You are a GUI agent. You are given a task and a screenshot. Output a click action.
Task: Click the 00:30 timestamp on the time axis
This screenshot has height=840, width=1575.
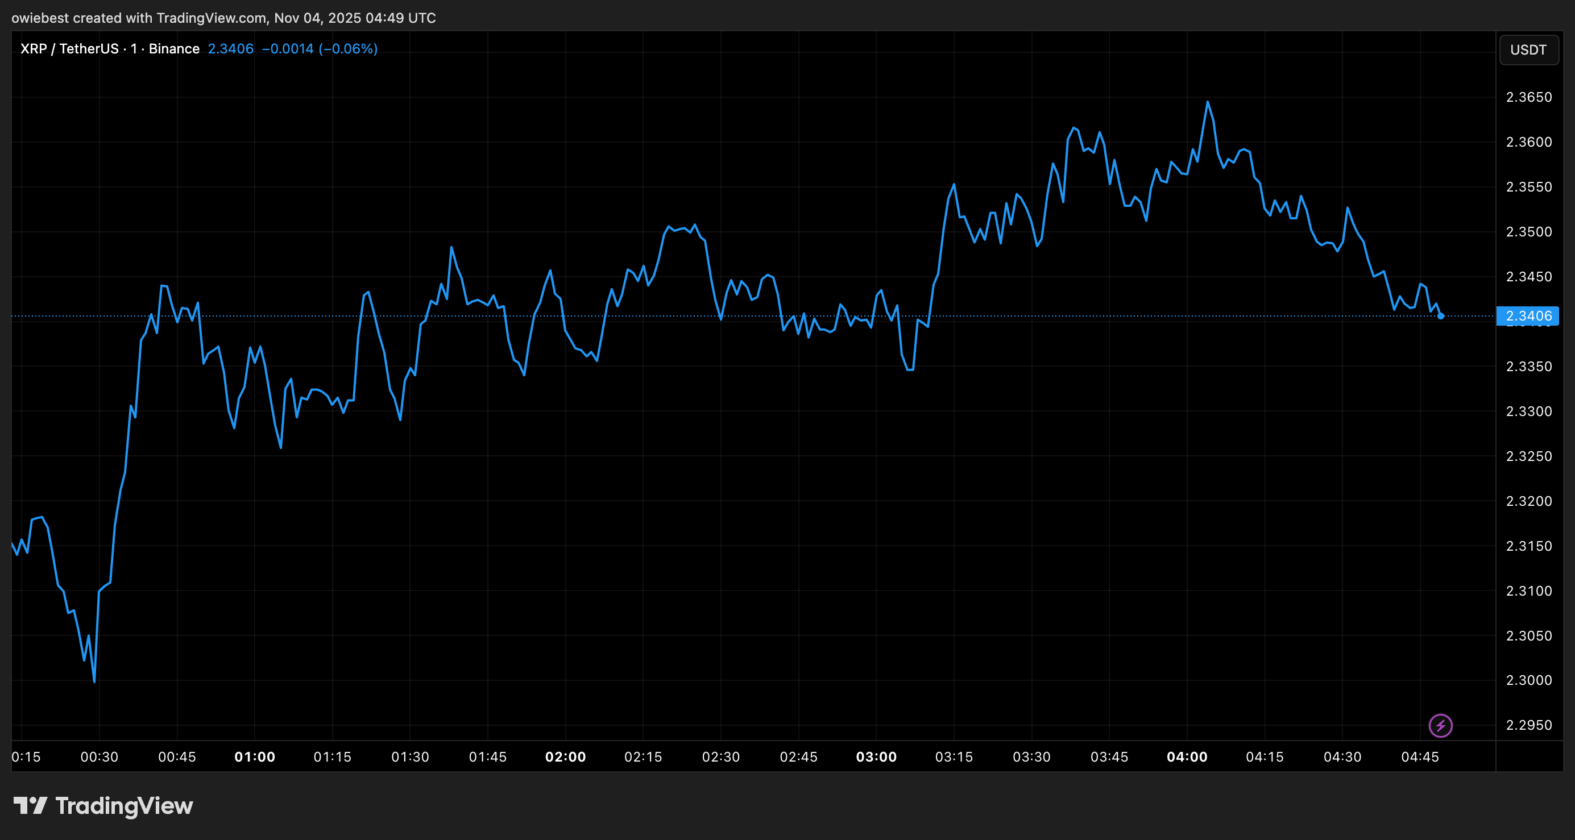(100, 757)
